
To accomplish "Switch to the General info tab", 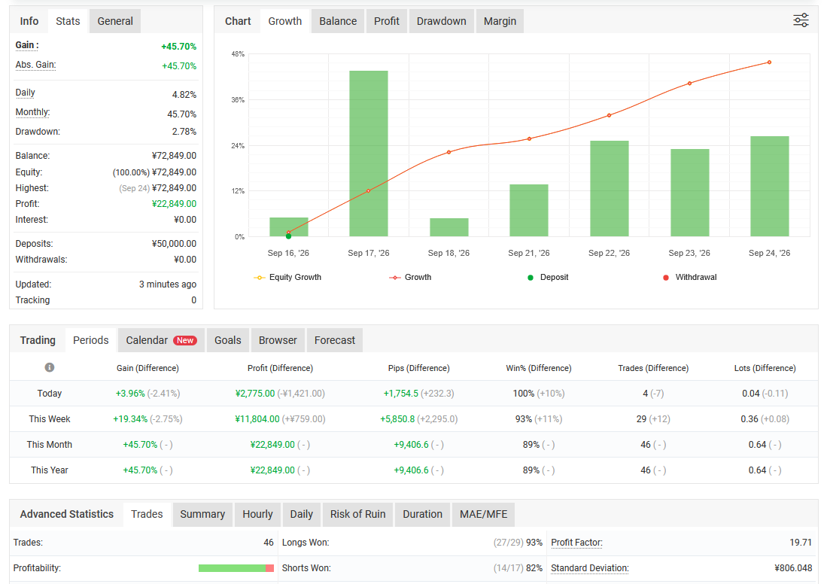I will click(x=115, y=21).
